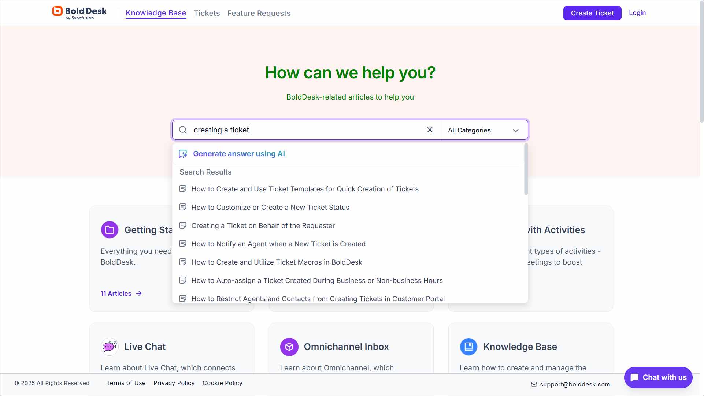704x396 pixels.
Task: Select Generate answer using AI
Action: (x=239, y=154)
